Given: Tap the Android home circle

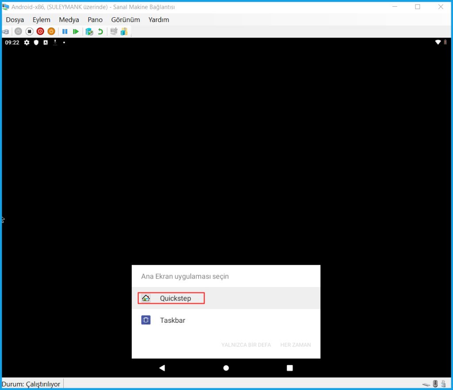Looking at the screenshot, I should coord(226,368).
